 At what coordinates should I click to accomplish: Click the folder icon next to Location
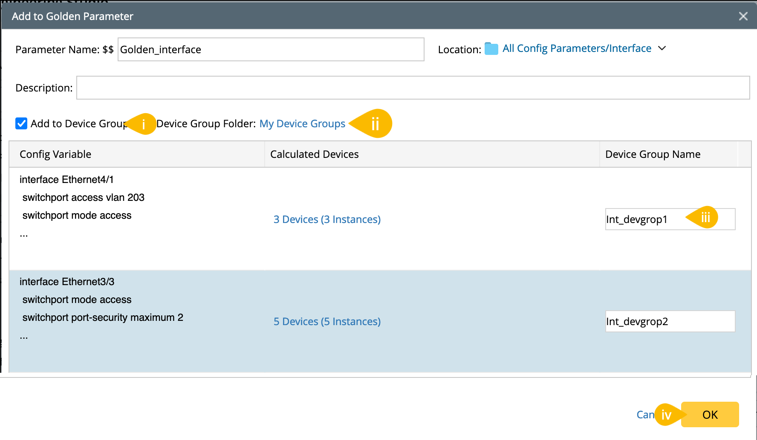pos(491,49)
